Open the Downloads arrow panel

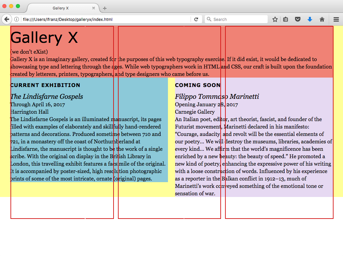click(310, 20)
